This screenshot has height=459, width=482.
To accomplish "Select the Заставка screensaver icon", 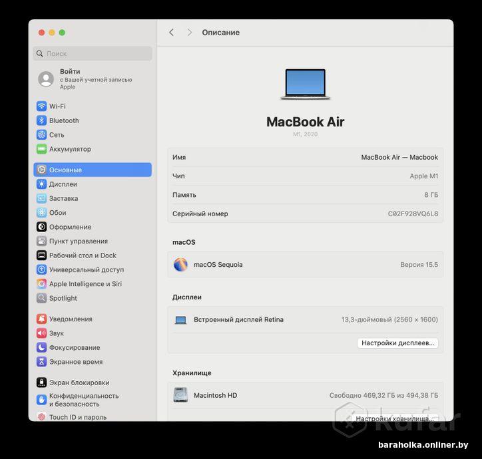I will [41, 198].
